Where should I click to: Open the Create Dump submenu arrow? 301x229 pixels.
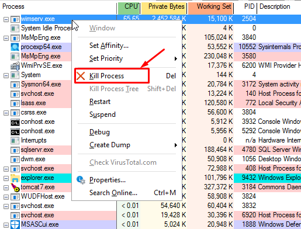(x=176, y=145)
